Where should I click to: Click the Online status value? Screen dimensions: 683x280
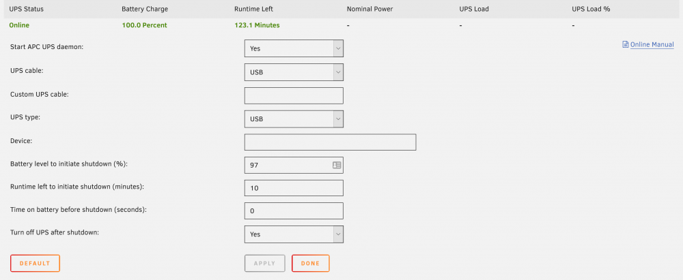coord(19,25)
